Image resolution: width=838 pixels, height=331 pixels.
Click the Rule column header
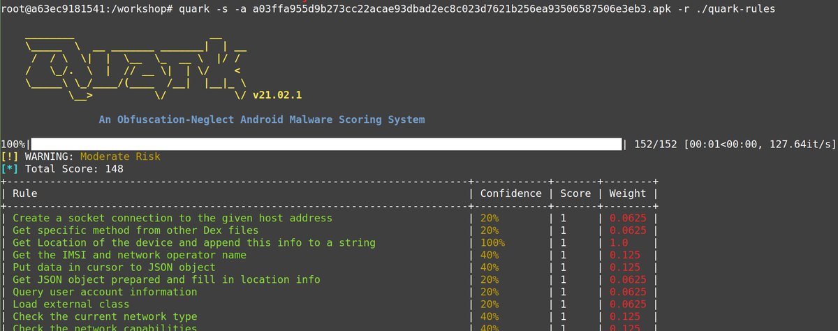25,193
